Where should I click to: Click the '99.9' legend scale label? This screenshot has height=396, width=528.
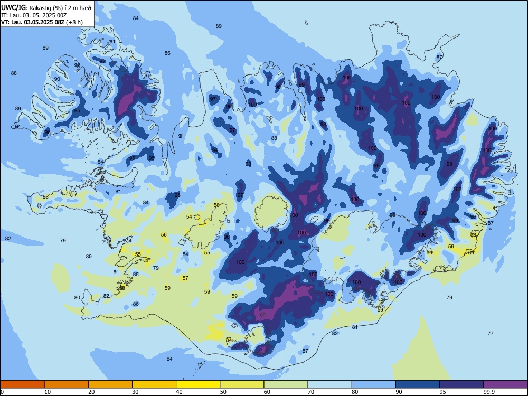coord(488,392)
